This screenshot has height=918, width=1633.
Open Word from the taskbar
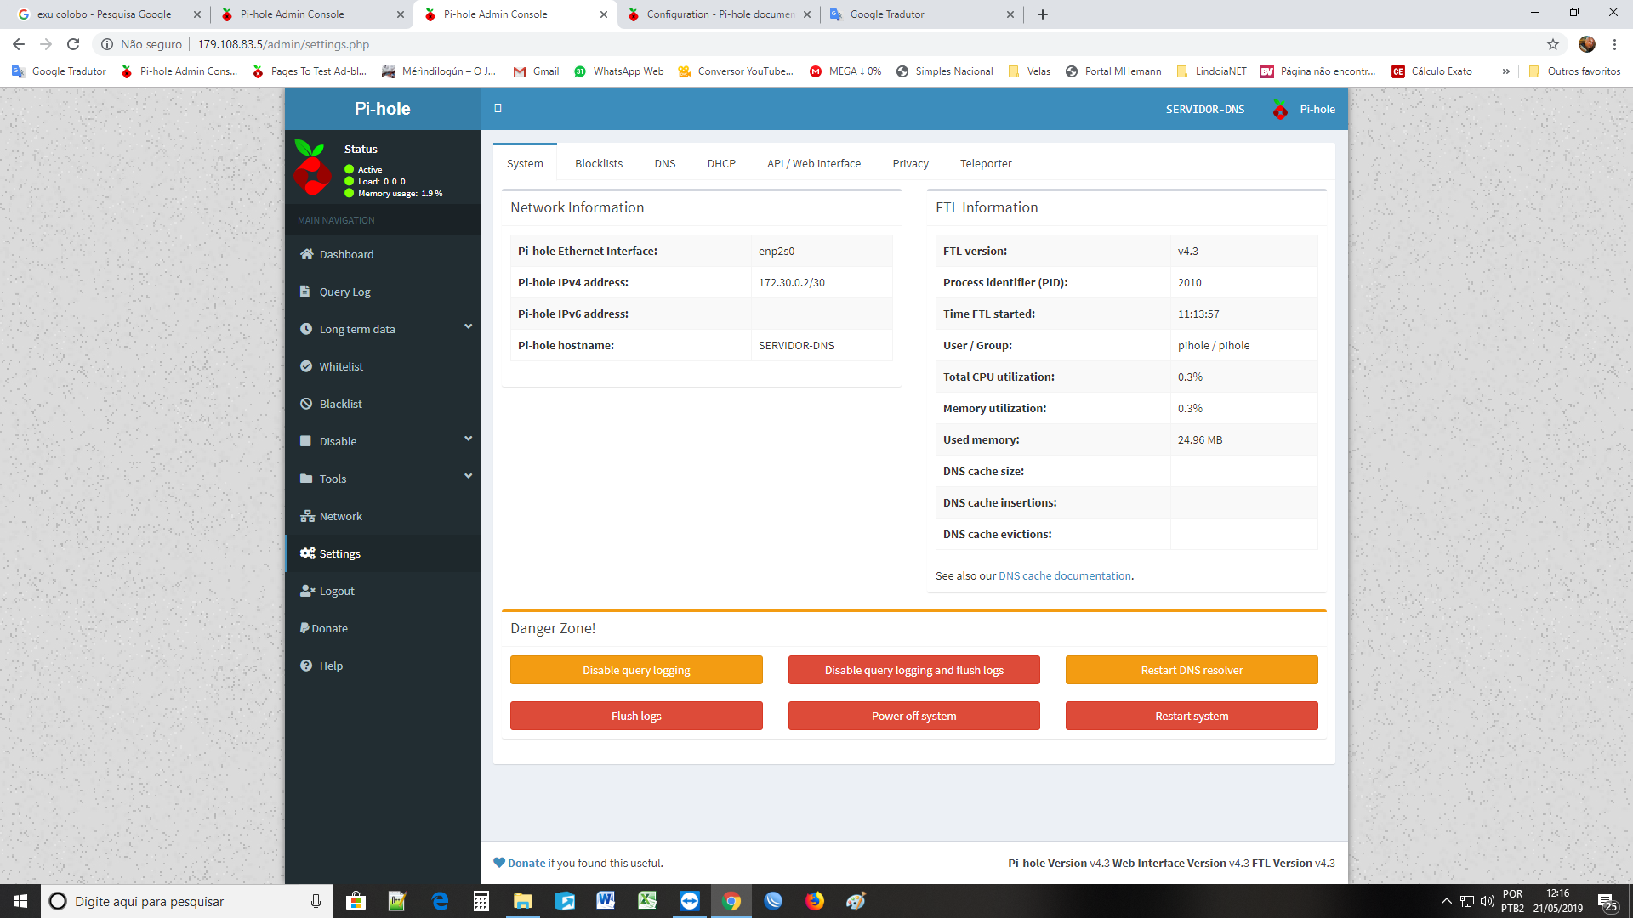[x=606, y=901]
